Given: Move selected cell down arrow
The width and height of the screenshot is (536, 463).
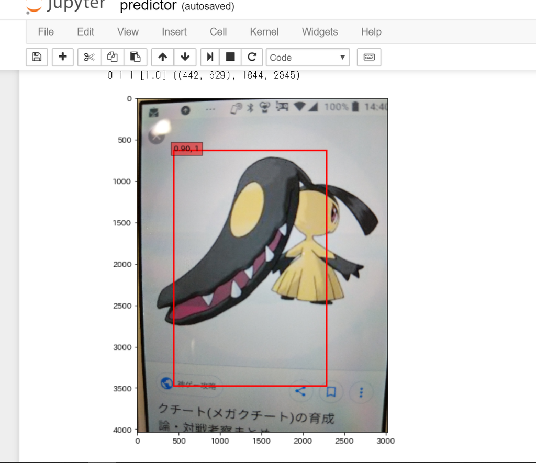Looking at the screenshot, I should [185, 57].
